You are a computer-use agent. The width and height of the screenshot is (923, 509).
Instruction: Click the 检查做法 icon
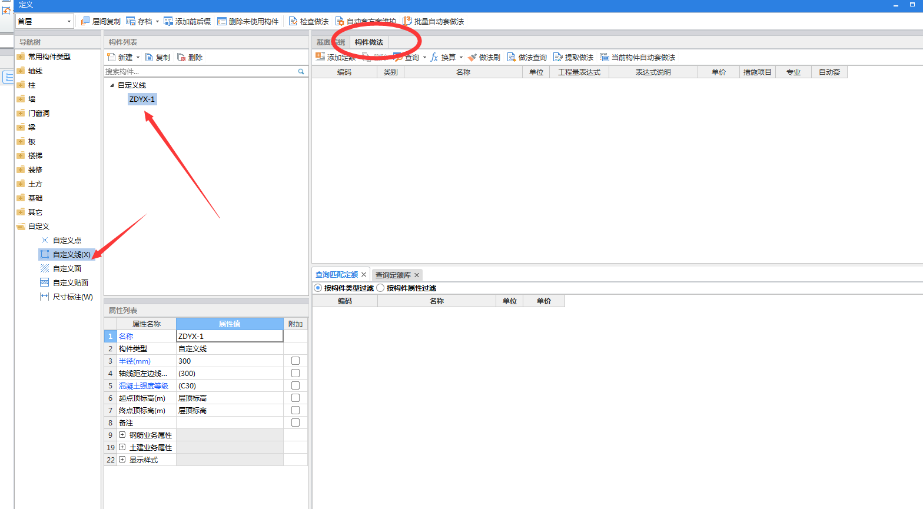293,21
